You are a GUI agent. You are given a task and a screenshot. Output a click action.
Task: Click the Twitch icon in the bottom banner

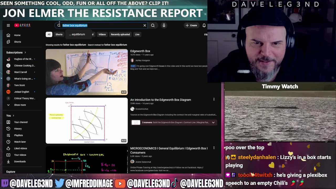pos(5,183)
